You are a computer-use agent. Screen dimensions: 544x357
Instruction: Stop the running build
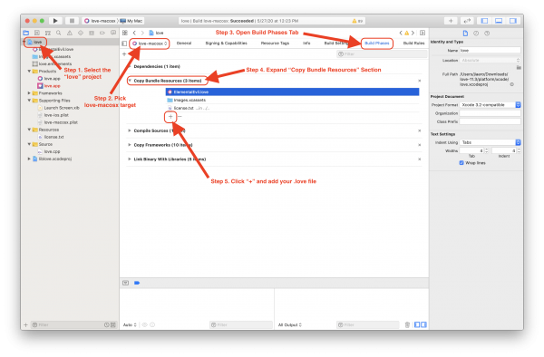coord(72,21)
